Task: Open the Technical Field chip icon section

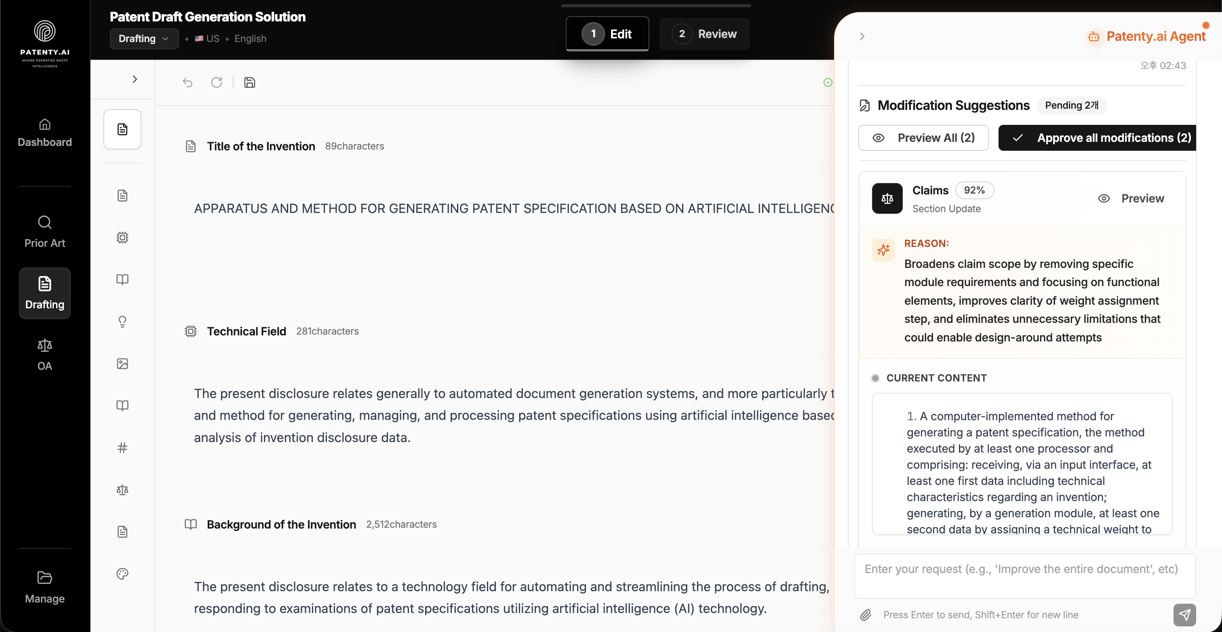Action: click(122, 238)
